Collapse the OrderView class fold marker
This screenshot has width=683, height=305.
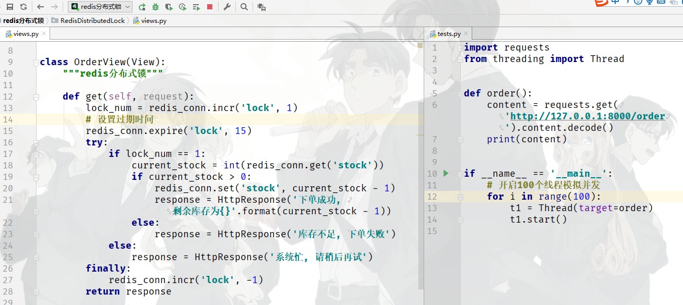click(36, 62)
